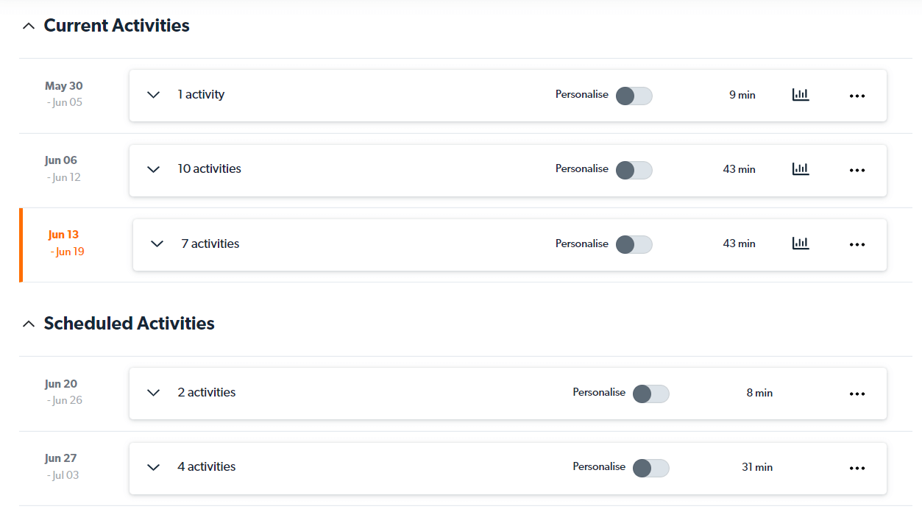The width and height of the screenshot is (922, 512).
Task: Switch Personalise toggle for Jun 27 week
Action: (650, 468)
